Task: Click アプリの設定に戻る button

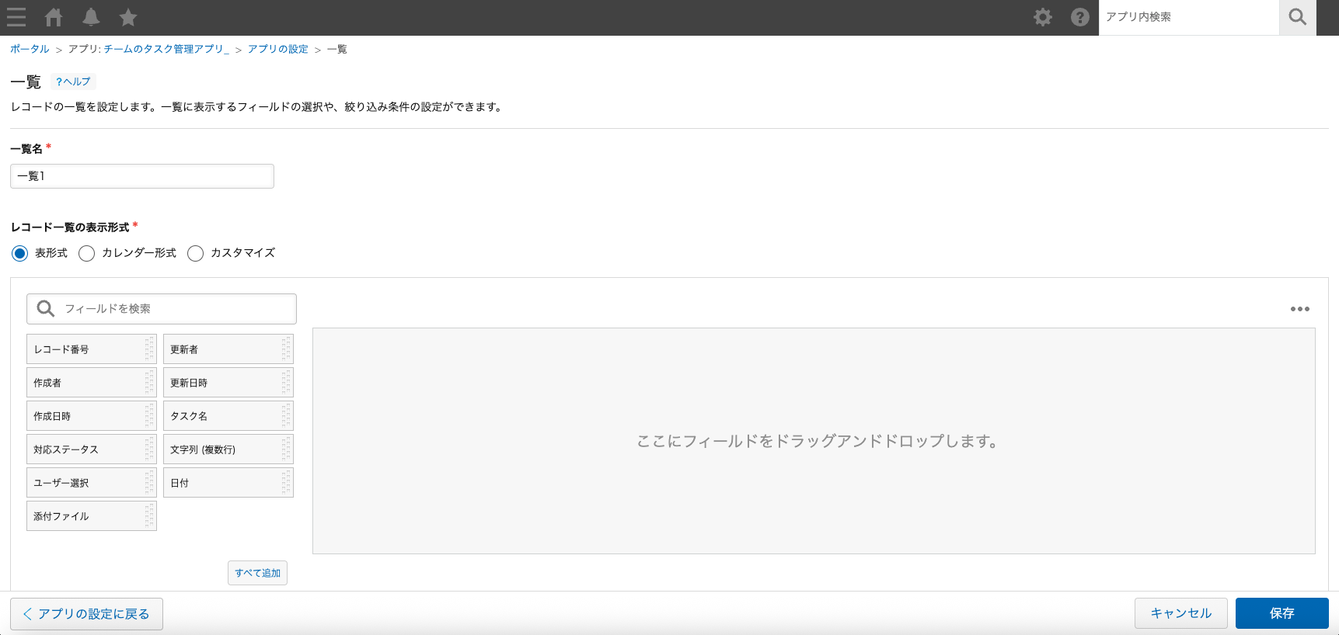Action: point(86,614)
